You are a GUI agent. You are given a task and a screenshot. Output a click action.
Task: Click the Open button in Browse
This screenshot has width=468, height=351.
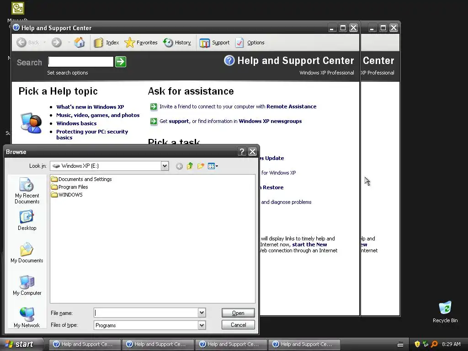tap(238, 313)
